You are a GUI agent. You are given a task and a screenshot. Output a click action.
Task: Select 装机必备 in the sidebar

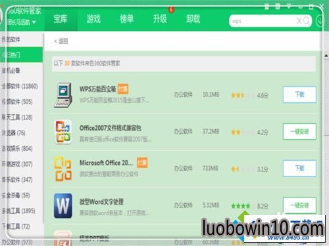pyautogui.click(x=21, y=70)
